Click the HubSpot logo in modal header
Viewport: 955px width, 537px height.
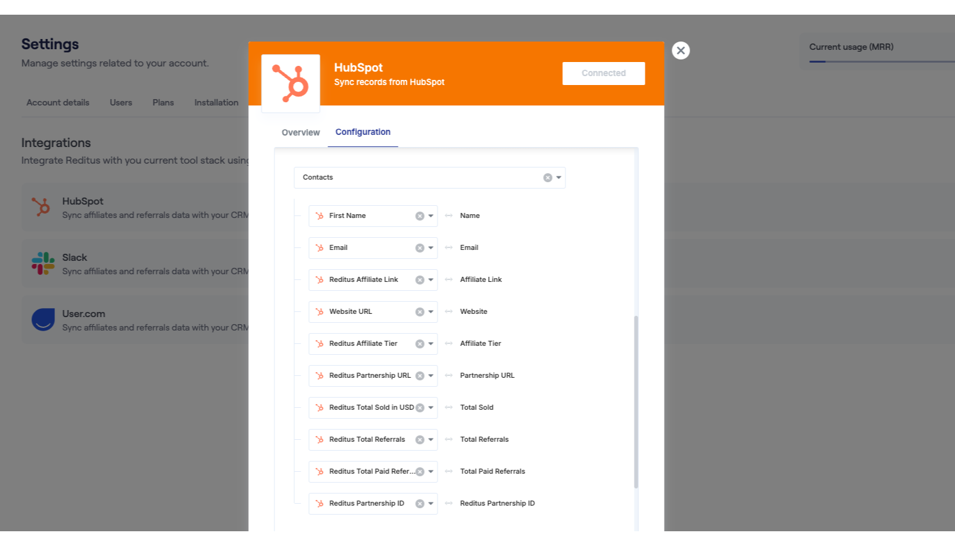(x=290, y=83)
